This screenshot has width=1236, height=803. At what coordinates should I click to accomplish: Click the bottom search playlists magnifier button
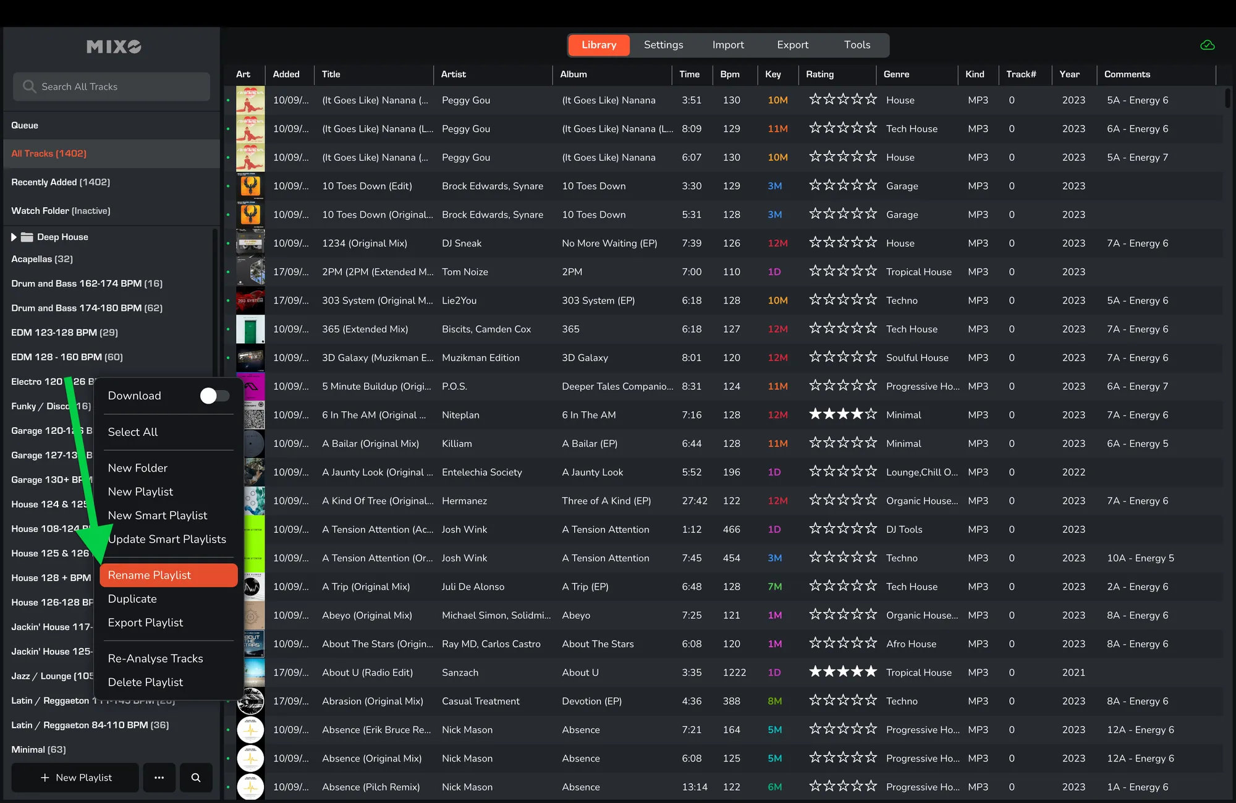pyautogui.click(x=196, y=778)
